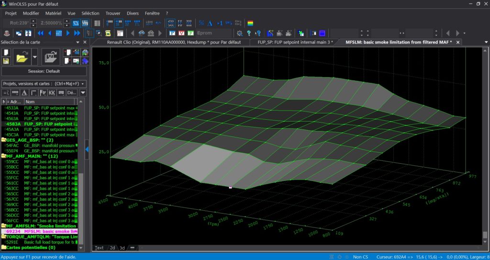
Task: Toggle the wireframe graph mode button
Action: [x=85, y=23]
